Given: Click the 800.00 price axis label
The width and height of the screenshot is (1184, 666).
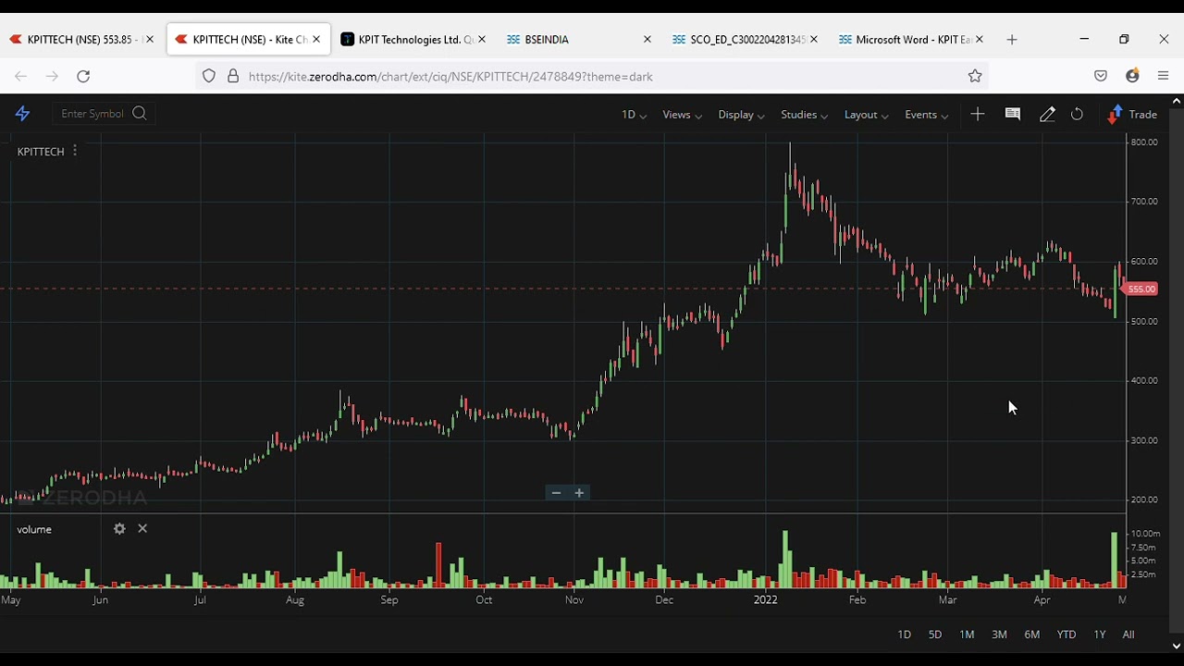Looking at the screenshot, I should tap(1144, 142).
